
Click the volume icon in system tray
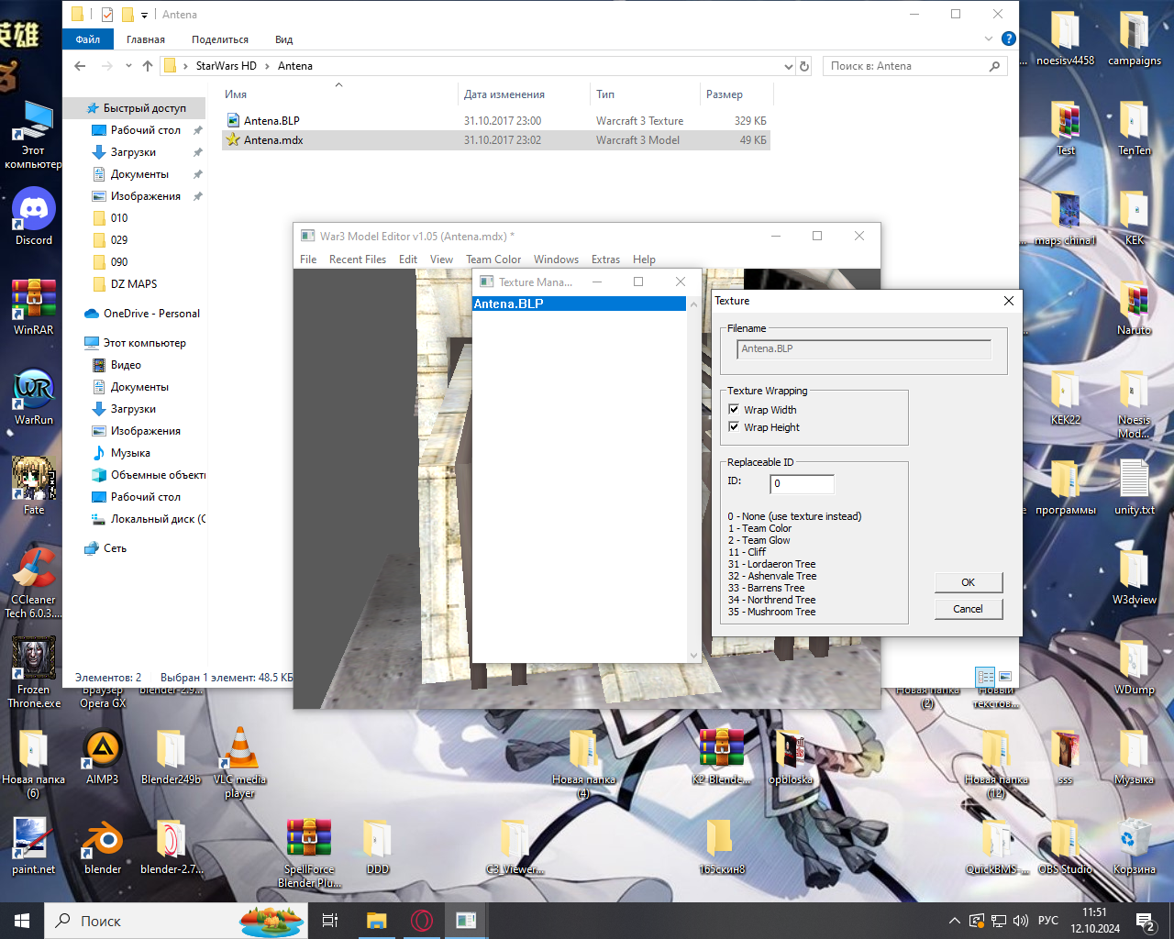[1021, 921]
